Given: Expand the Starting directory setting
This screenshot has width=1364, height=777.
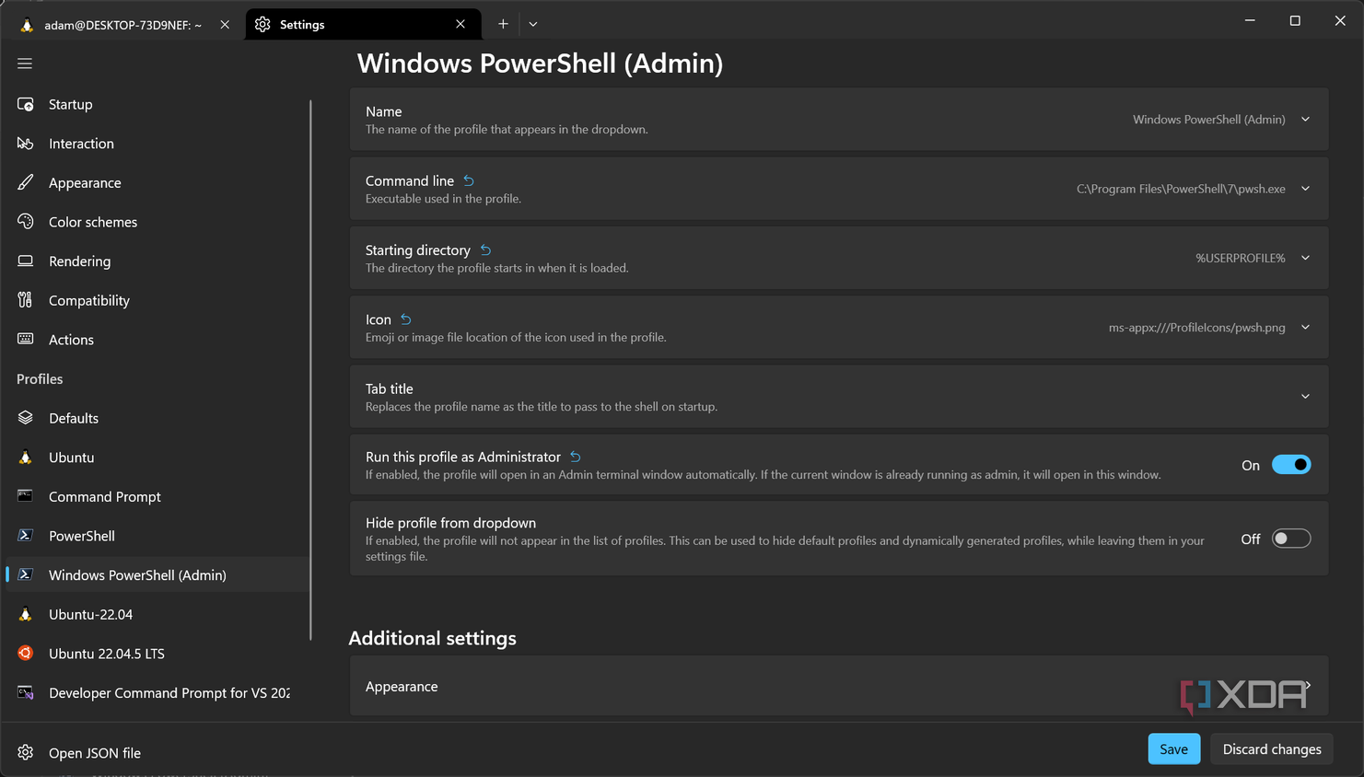Looking at the screenshot, I should point(839,258).
